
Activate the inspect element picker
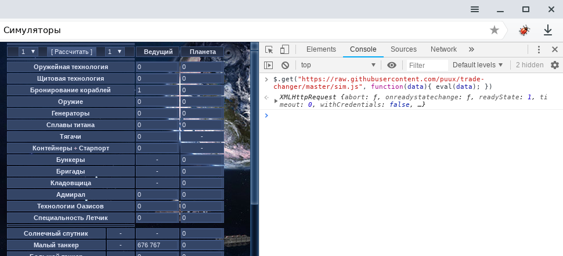click(269, 50)
